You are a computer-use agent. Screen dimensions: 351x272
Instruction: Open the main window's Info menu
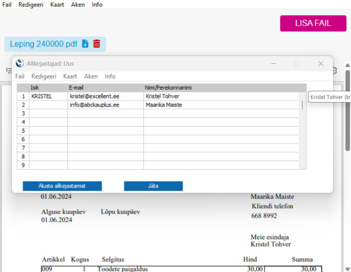pos(97,4)
